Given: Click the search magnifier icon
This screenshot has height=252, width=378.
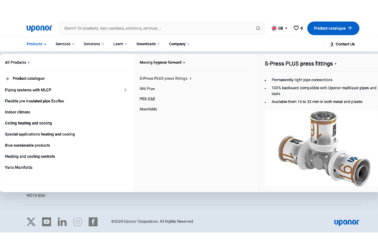Looking at the screenshot, I should click(x=258, y=28).
